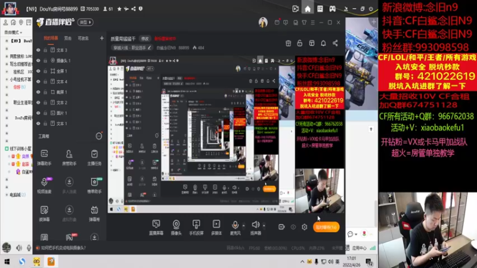Open the skin shirt icon in title bar
The width and height of the screenshot is (477, 268).
(304, 23)
